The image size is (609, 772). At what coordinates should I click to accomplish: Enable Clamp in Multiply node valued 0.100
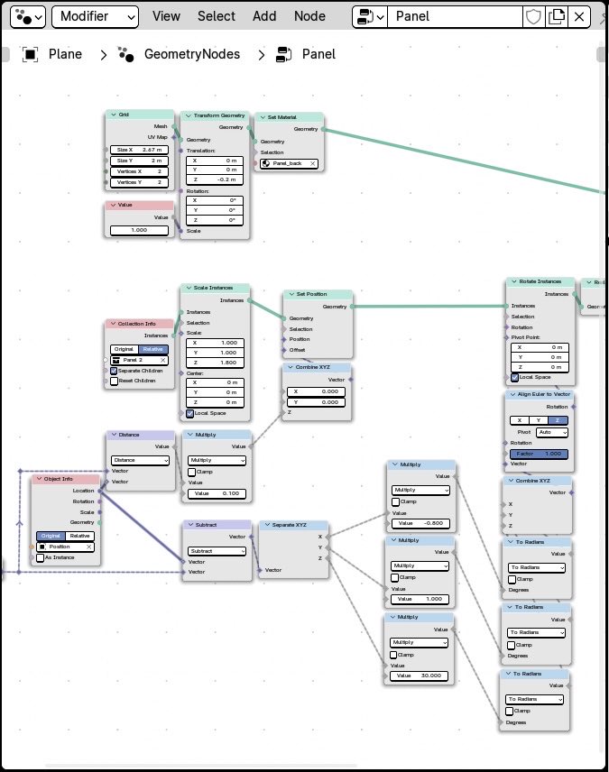(192, 473)
